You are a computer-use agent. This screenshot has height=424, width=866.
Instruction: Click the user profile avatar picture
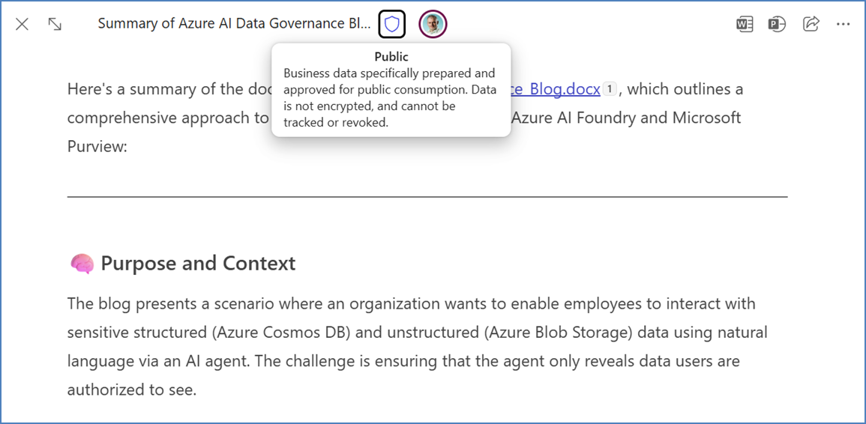click(x=433, y=25)
